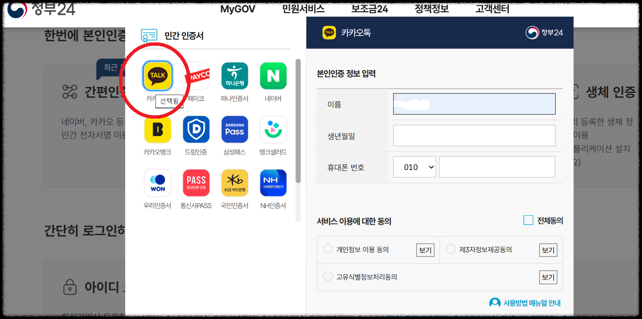Click the 정부24 logo in the top left
642x319 pixels.
pyautogui.click(x=42, y=9)
